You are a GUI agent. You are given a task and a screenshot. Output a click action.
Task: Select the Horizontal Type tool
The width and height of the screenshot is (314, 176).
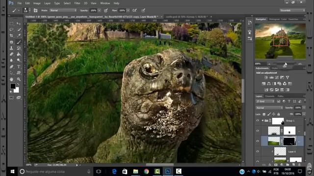[x=19, y=66]
